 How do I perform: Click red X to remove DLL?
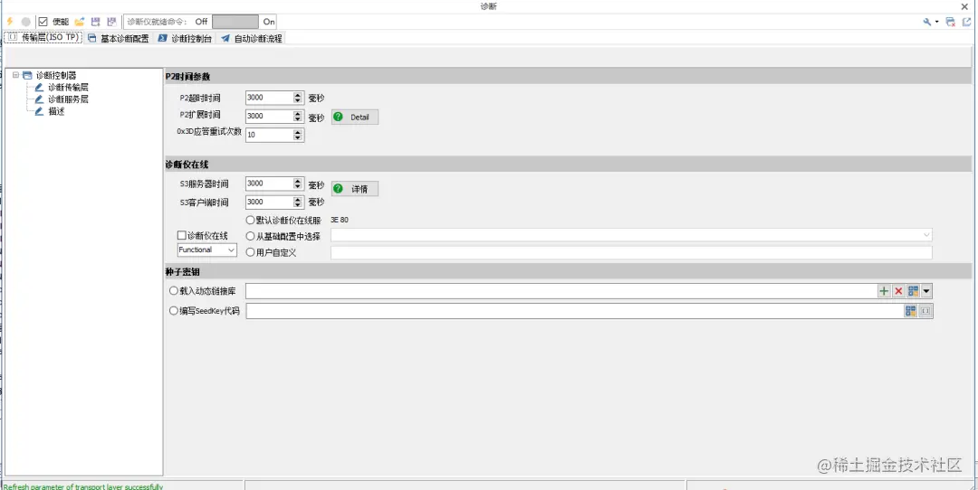(x=899, y=291)
